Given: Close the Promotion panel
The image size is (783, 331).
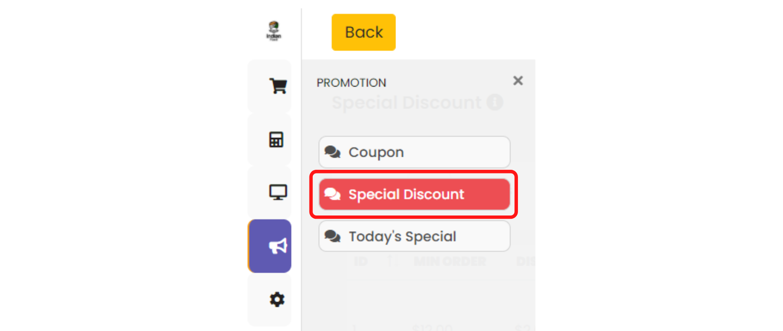Looking at the screenshot, I should pos(518,81).
